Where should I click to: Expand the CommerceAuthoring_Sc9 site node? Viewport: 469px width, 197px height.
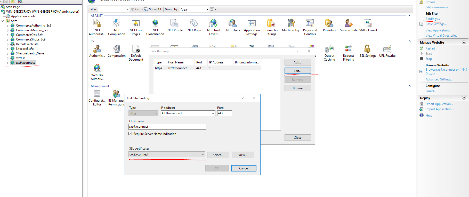(7, 26)
